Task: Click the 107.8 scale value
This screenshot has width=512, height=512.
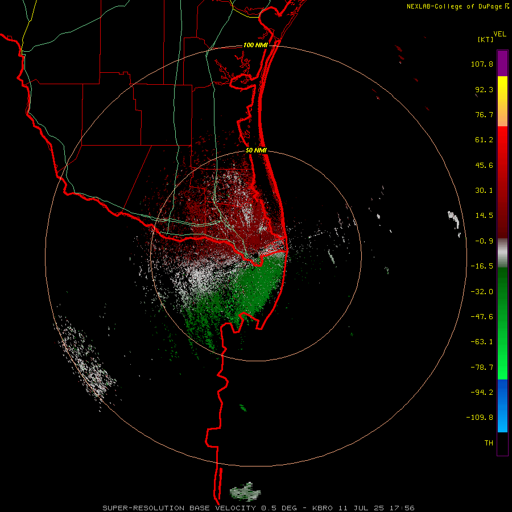Action: (482, 64)
